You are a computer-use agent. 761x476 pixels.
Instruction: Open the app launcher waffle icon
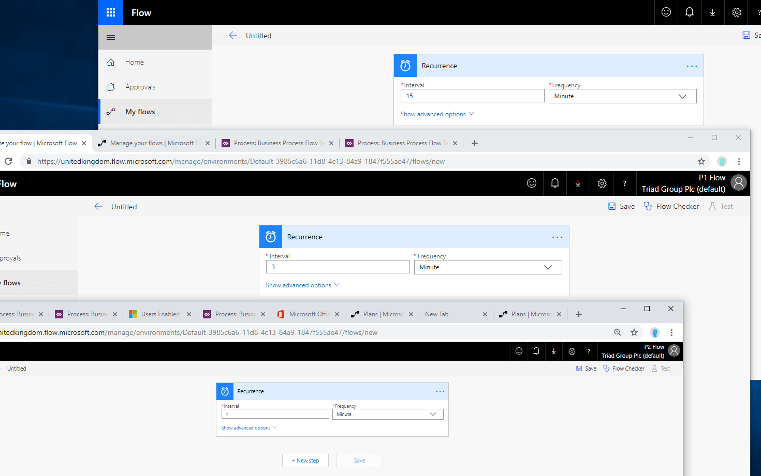click(111, 12)
